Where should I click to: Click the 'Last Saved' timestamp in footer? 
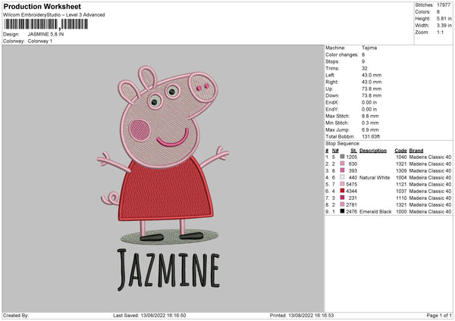tap(149, 315)
